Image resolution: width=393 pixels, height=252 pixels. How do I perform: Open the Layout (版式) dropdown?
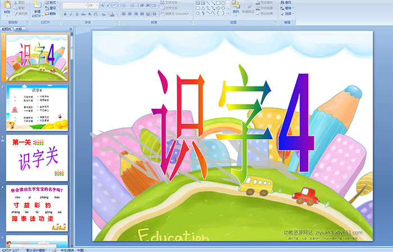coord(52,2)
